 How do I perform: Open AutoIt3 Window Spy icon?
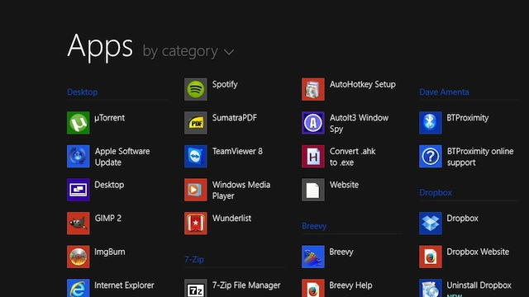313,123
